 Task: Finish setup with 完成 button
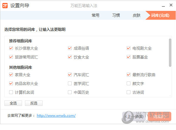click(160, 116)
